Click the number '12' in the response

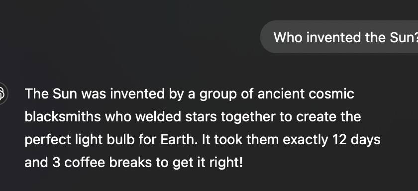(x=339, y=140)
